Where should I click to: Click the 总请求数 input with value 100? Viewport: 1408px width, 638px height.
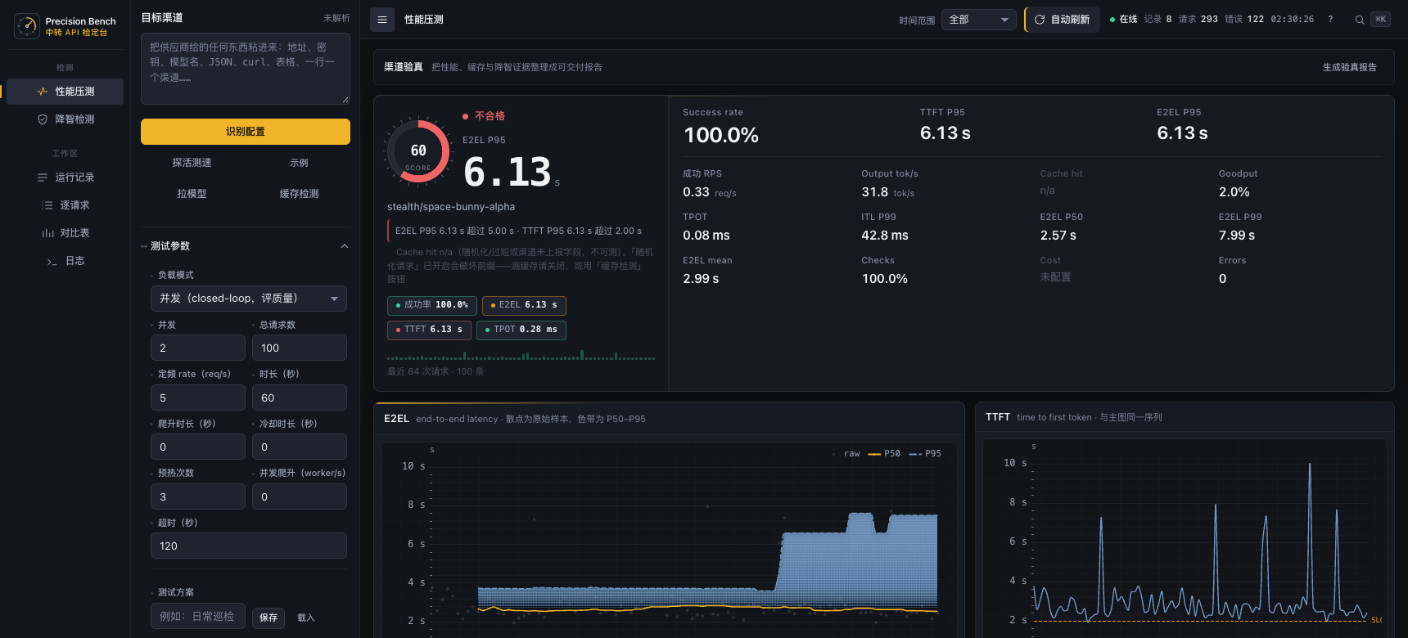pos(300,348)
